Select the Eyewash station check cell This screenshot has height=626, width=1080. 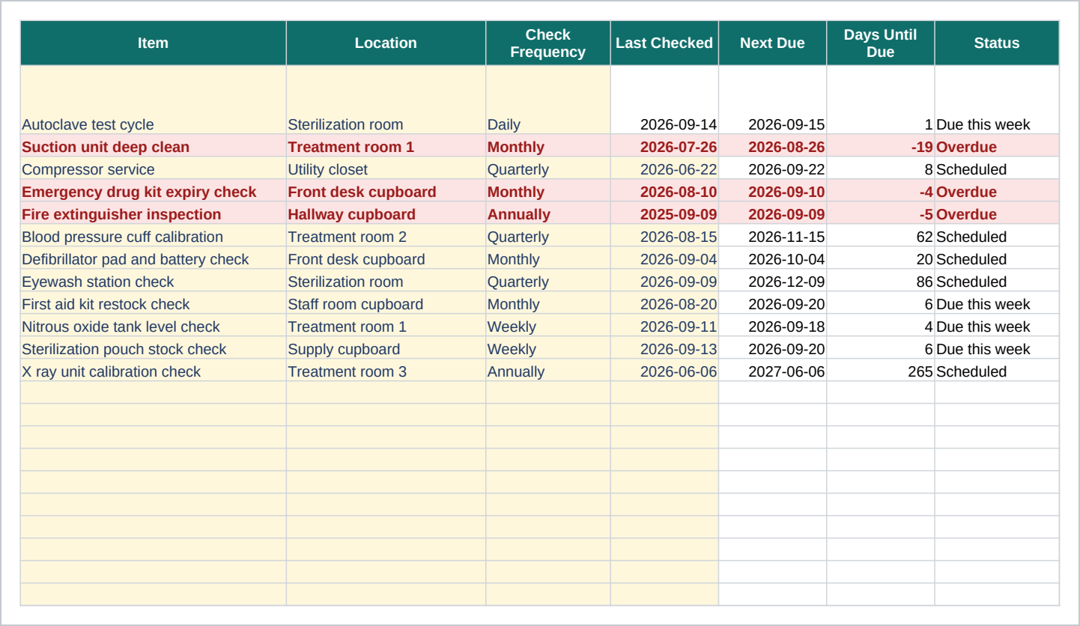tap(154, 281)
